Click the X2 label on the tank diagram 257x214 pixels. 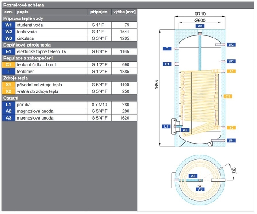point(231,128)
